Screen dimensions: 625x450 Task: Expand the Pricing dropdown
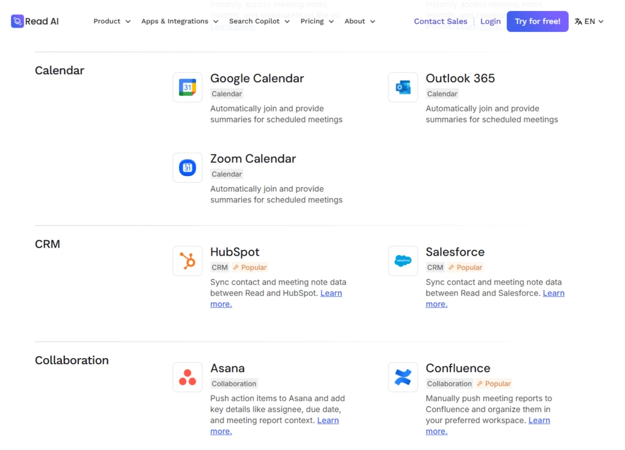(x=317, y=21)
